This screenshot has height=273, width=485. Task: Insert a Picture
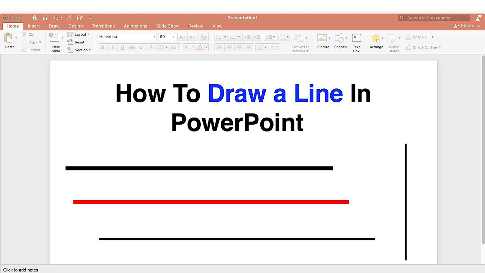click(323, 41)
